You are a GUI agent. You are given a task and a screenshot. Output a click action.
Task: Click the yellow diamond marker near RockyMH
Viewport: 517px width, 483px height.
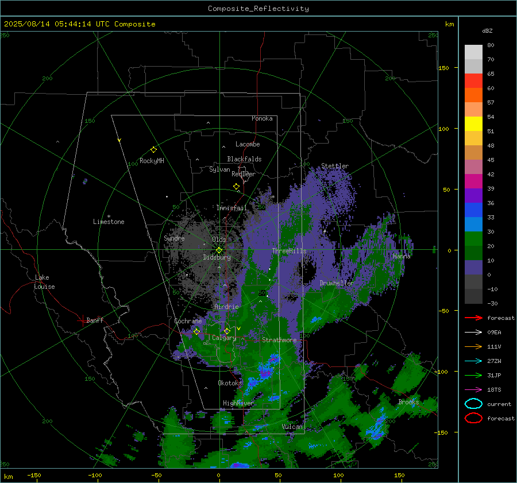[153, 150]
